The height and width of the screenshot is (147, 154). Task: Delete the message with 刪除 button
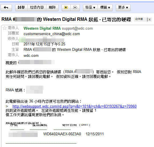coord(52,8)
